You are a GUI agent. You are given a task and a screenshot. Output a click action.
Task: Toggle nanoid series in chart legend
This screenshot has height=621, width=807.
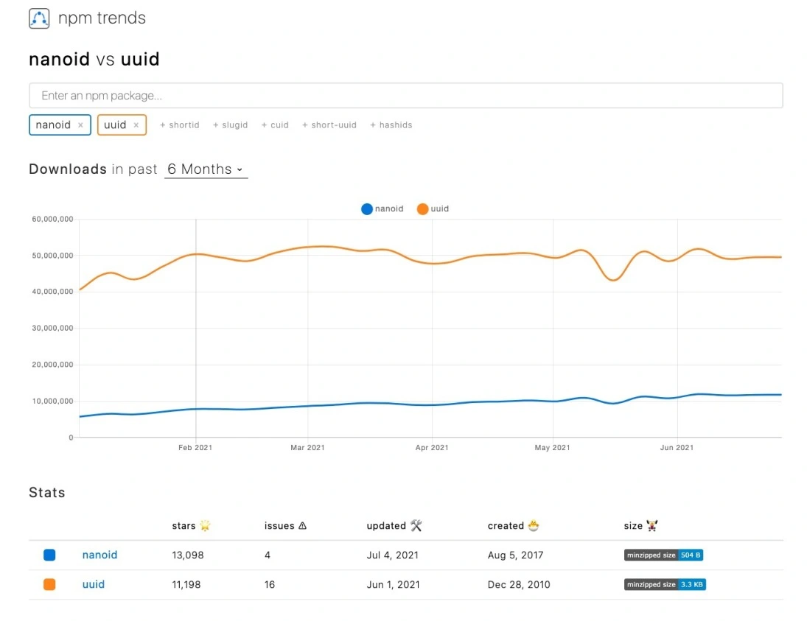[x=382, y=209]
